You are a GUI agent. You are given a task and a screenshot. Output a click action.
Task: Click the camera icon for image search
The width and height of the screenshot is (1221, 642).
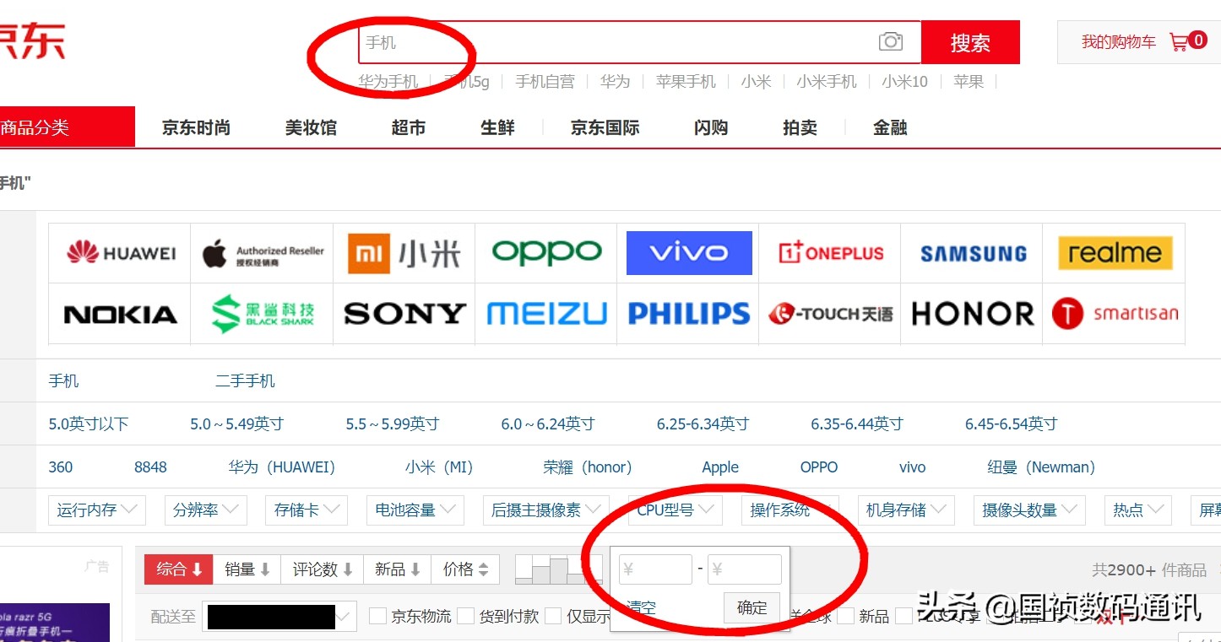tap(890, 40)
